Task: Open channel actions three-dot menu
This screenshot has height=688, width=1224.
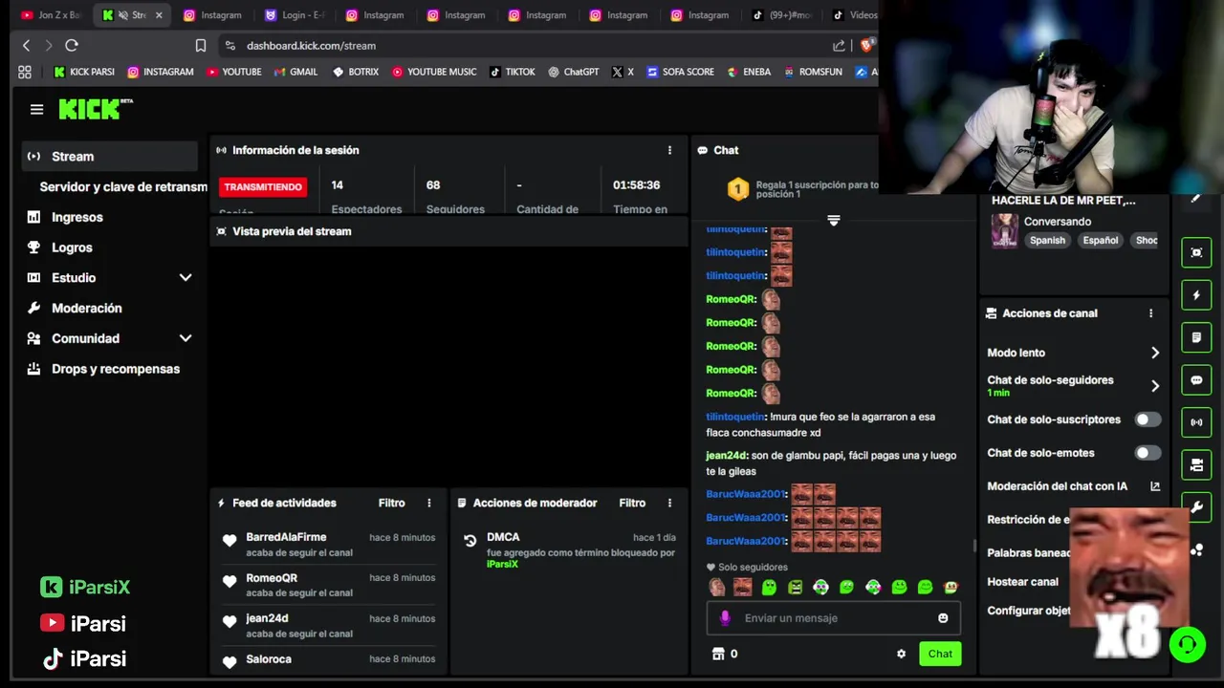Action: 1150,313
